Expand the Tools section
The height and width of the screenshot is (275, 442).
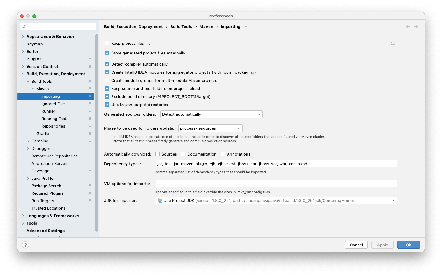pyautogui.click(x=23, y=223)
